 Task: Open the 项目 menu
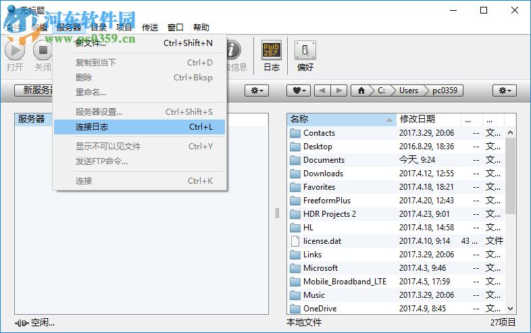coord(124,28)
